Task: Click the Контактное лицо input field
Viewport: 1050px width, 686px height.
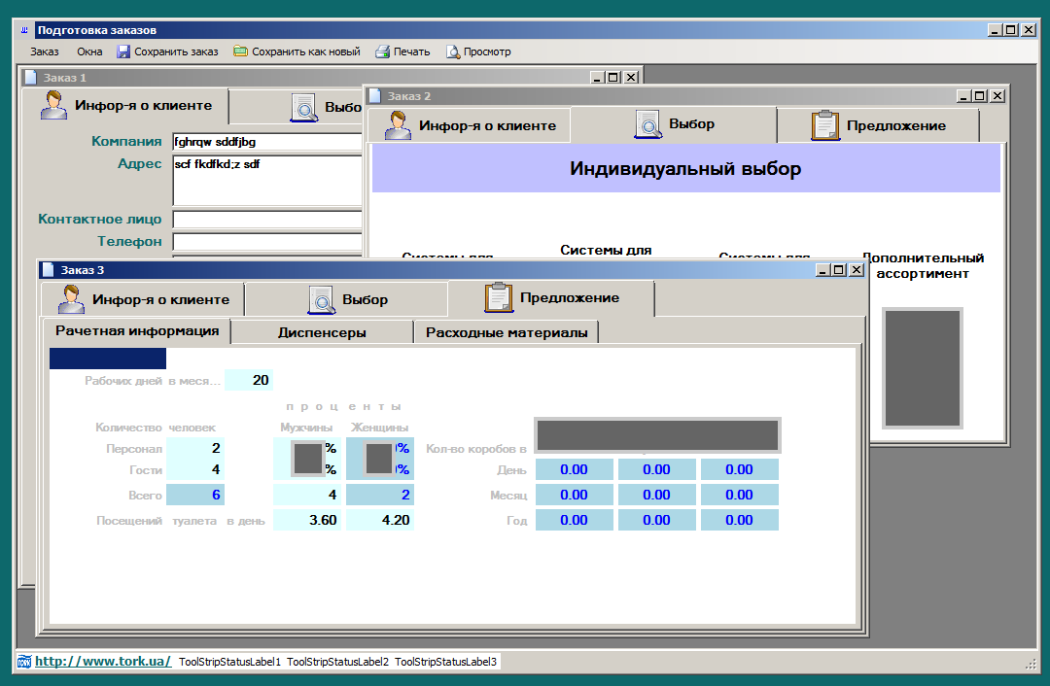Action: [266, 220]
